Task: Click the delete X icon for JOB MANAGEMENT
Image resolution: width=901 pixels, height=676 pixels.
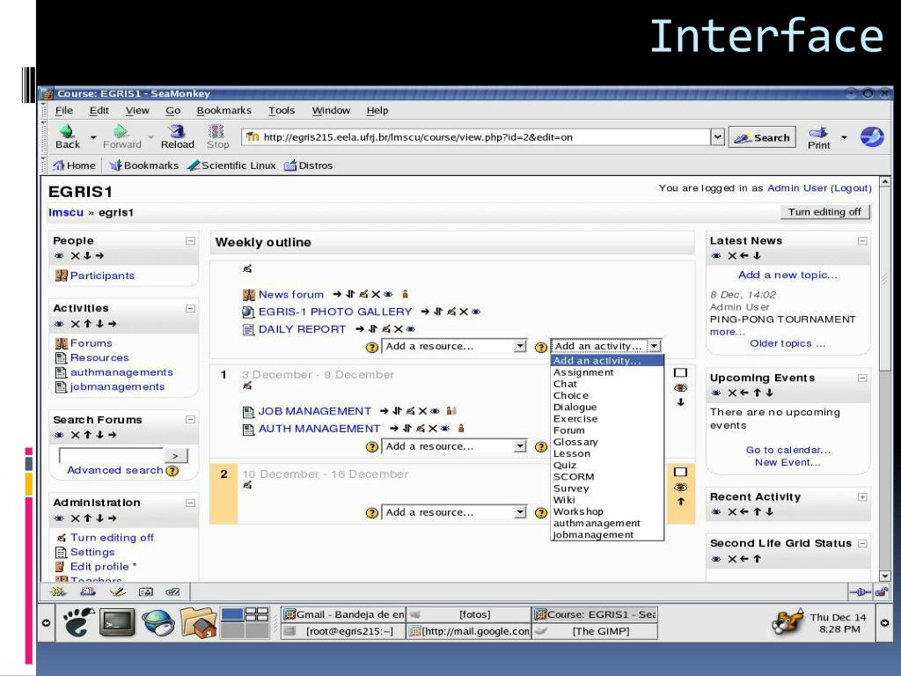Action: click(x=422, y=411)
